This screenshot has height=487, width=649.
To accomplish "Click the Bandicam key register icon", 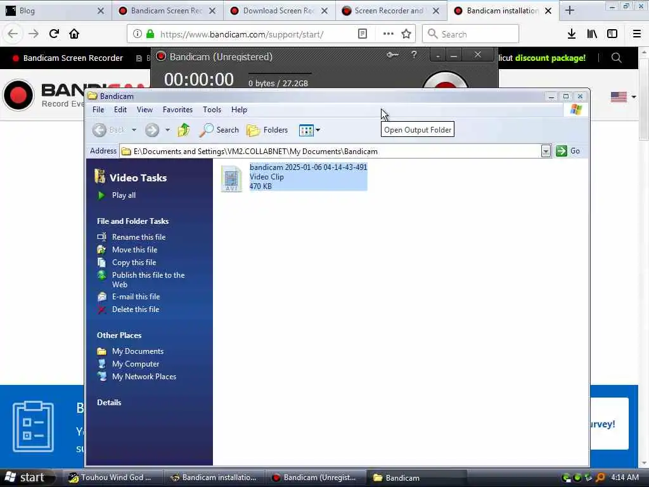I will (392, 55).
